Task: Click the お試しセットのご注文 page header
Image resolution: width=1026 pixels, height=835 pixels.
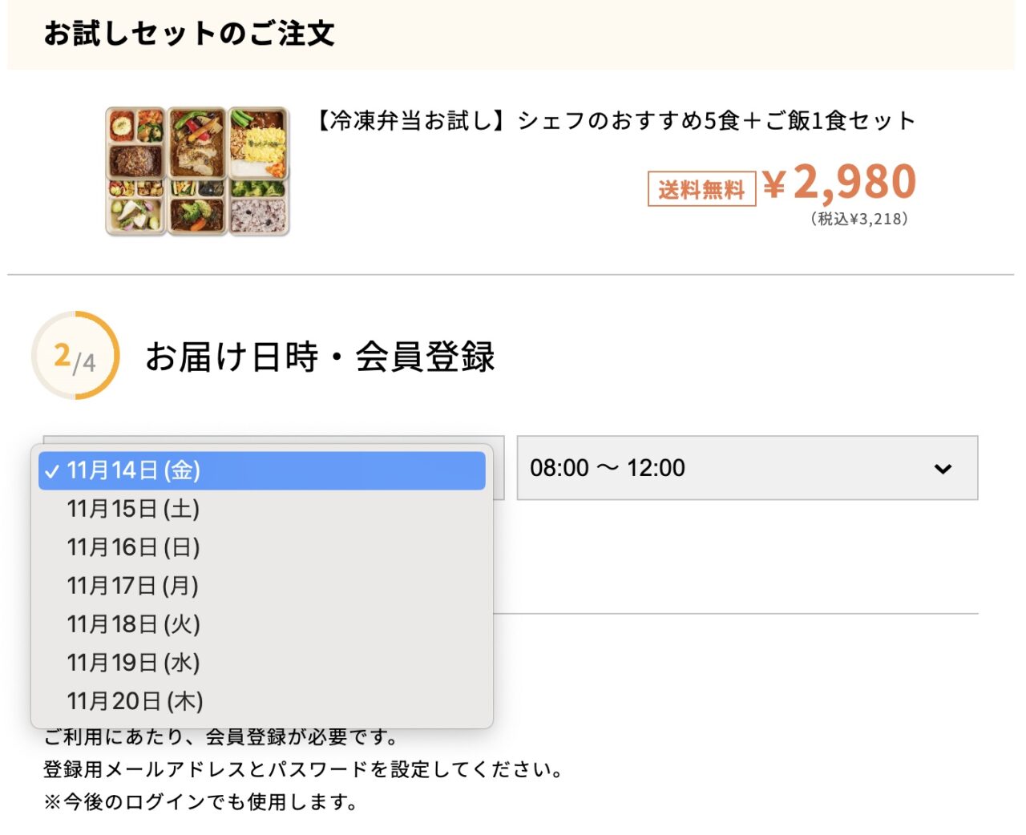Action: coord(189,34)
